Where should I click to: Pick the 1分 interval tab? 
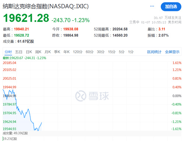pyautogui.click(x=131, y=52)
